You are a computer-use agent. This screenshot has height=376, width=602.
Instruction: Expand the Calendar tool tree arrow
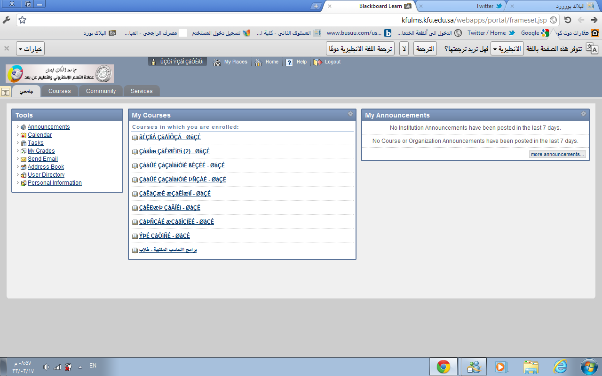pos(17,135)
